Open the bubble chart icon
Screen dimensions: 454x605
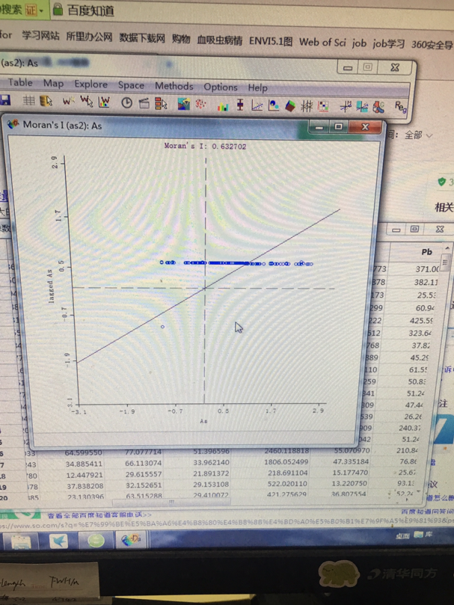point(273,106)
